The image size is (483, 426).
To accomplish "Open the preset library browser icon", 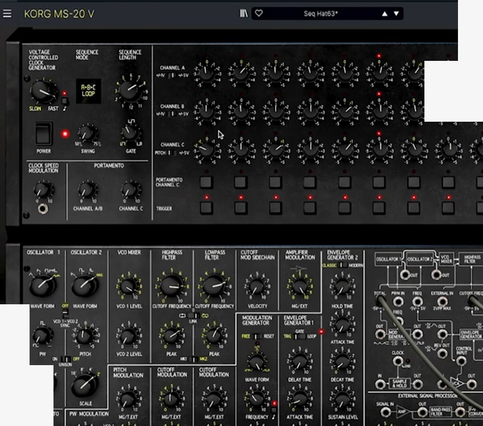I will pos(243,14).
